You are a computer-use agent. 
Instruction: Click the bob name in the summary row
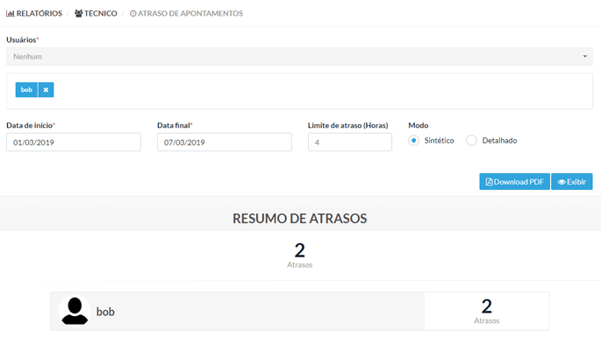coord(105,312)
